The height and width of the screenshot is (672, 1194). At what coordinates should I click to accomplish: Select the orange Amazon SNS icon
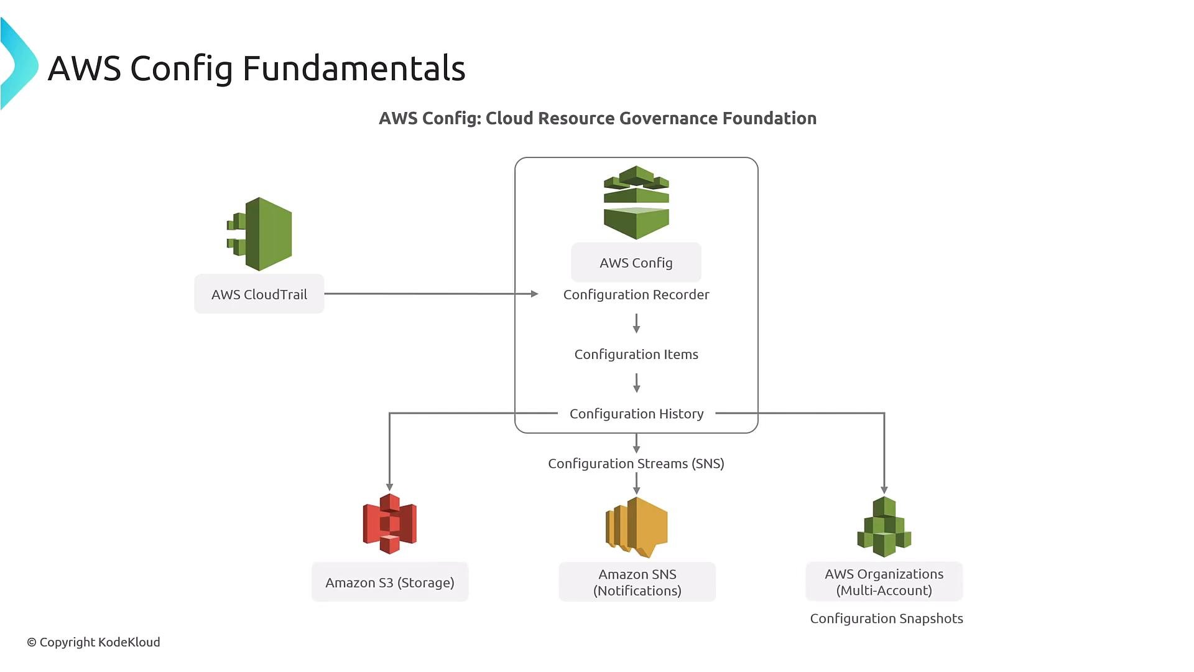(637, 527)
